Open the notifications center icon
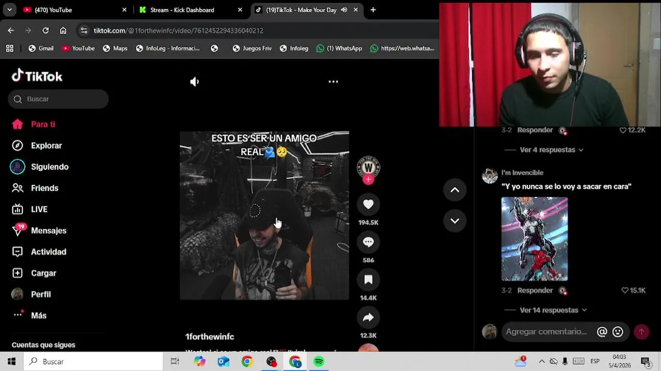 (x=645, y=362)
